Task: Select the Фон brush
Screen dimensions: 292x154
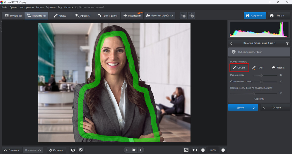Action: (x=258, y=68)
